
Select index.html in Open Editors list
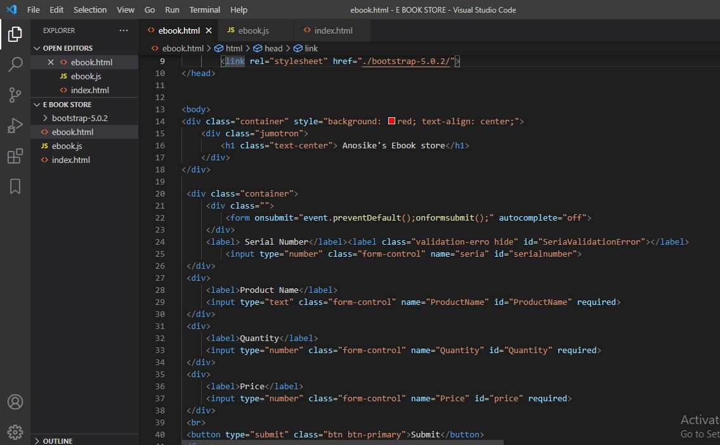tap(84, 90)
